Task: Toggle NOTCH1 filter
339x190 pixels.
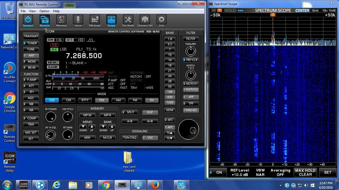Action: click(191, 84)
